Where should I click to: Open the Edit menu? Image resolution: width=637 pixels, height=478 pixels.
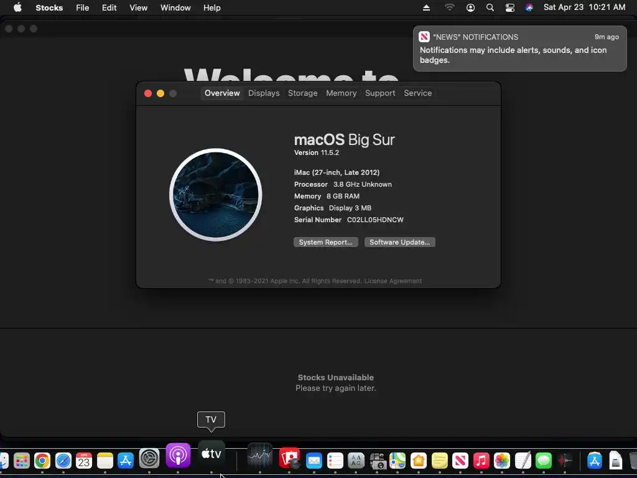(109, 7)
